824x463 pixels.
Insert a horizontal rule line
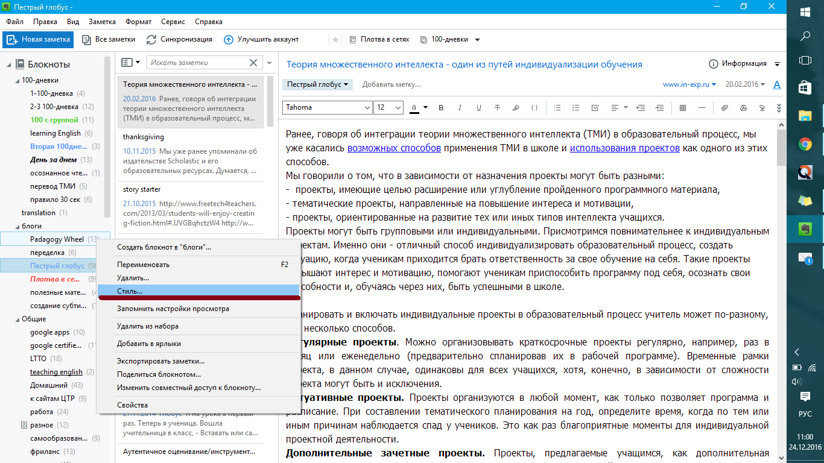[702, 108]
